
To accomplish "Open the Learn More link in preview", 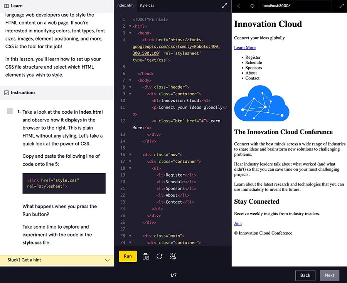I will tap(244, 47).
